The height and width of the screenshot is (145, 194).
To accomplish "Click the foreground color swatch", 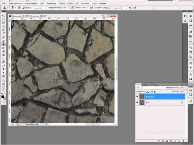I will 3,97.
